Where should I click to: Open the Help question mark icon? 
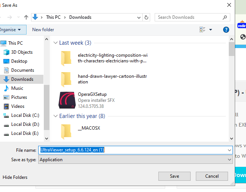click(226, 30)
